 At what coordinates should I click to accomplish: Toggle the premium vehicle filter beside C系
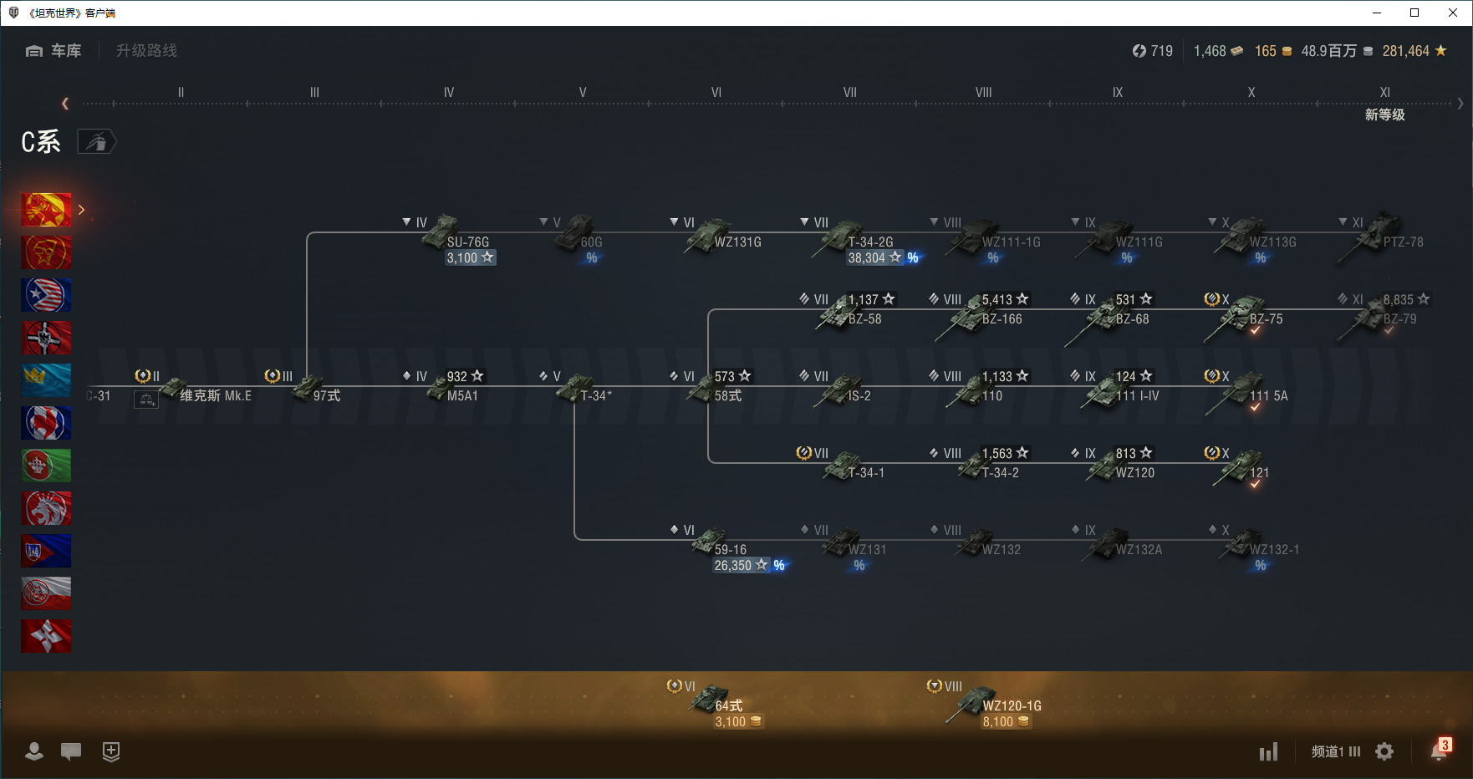click(97, 142)
